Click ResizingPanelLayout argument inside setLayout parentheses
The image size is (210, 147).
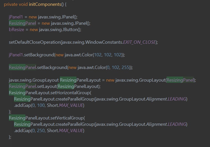click(x=78, y=86)
